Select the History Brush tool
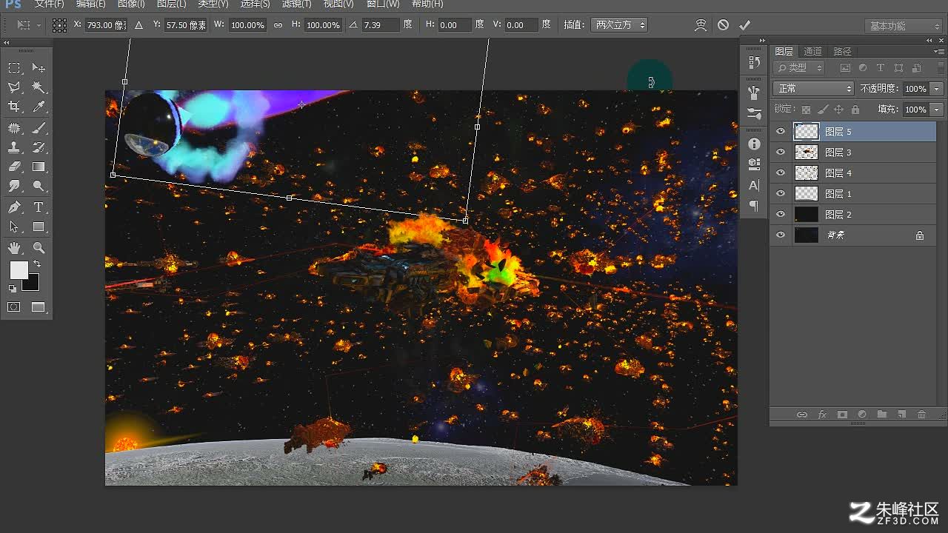948x533 pixels. click(x=39, y=147)
